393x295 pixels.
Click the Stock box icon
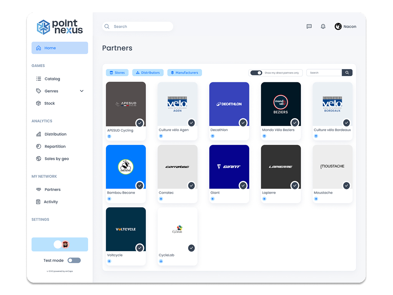coord(38,103)
